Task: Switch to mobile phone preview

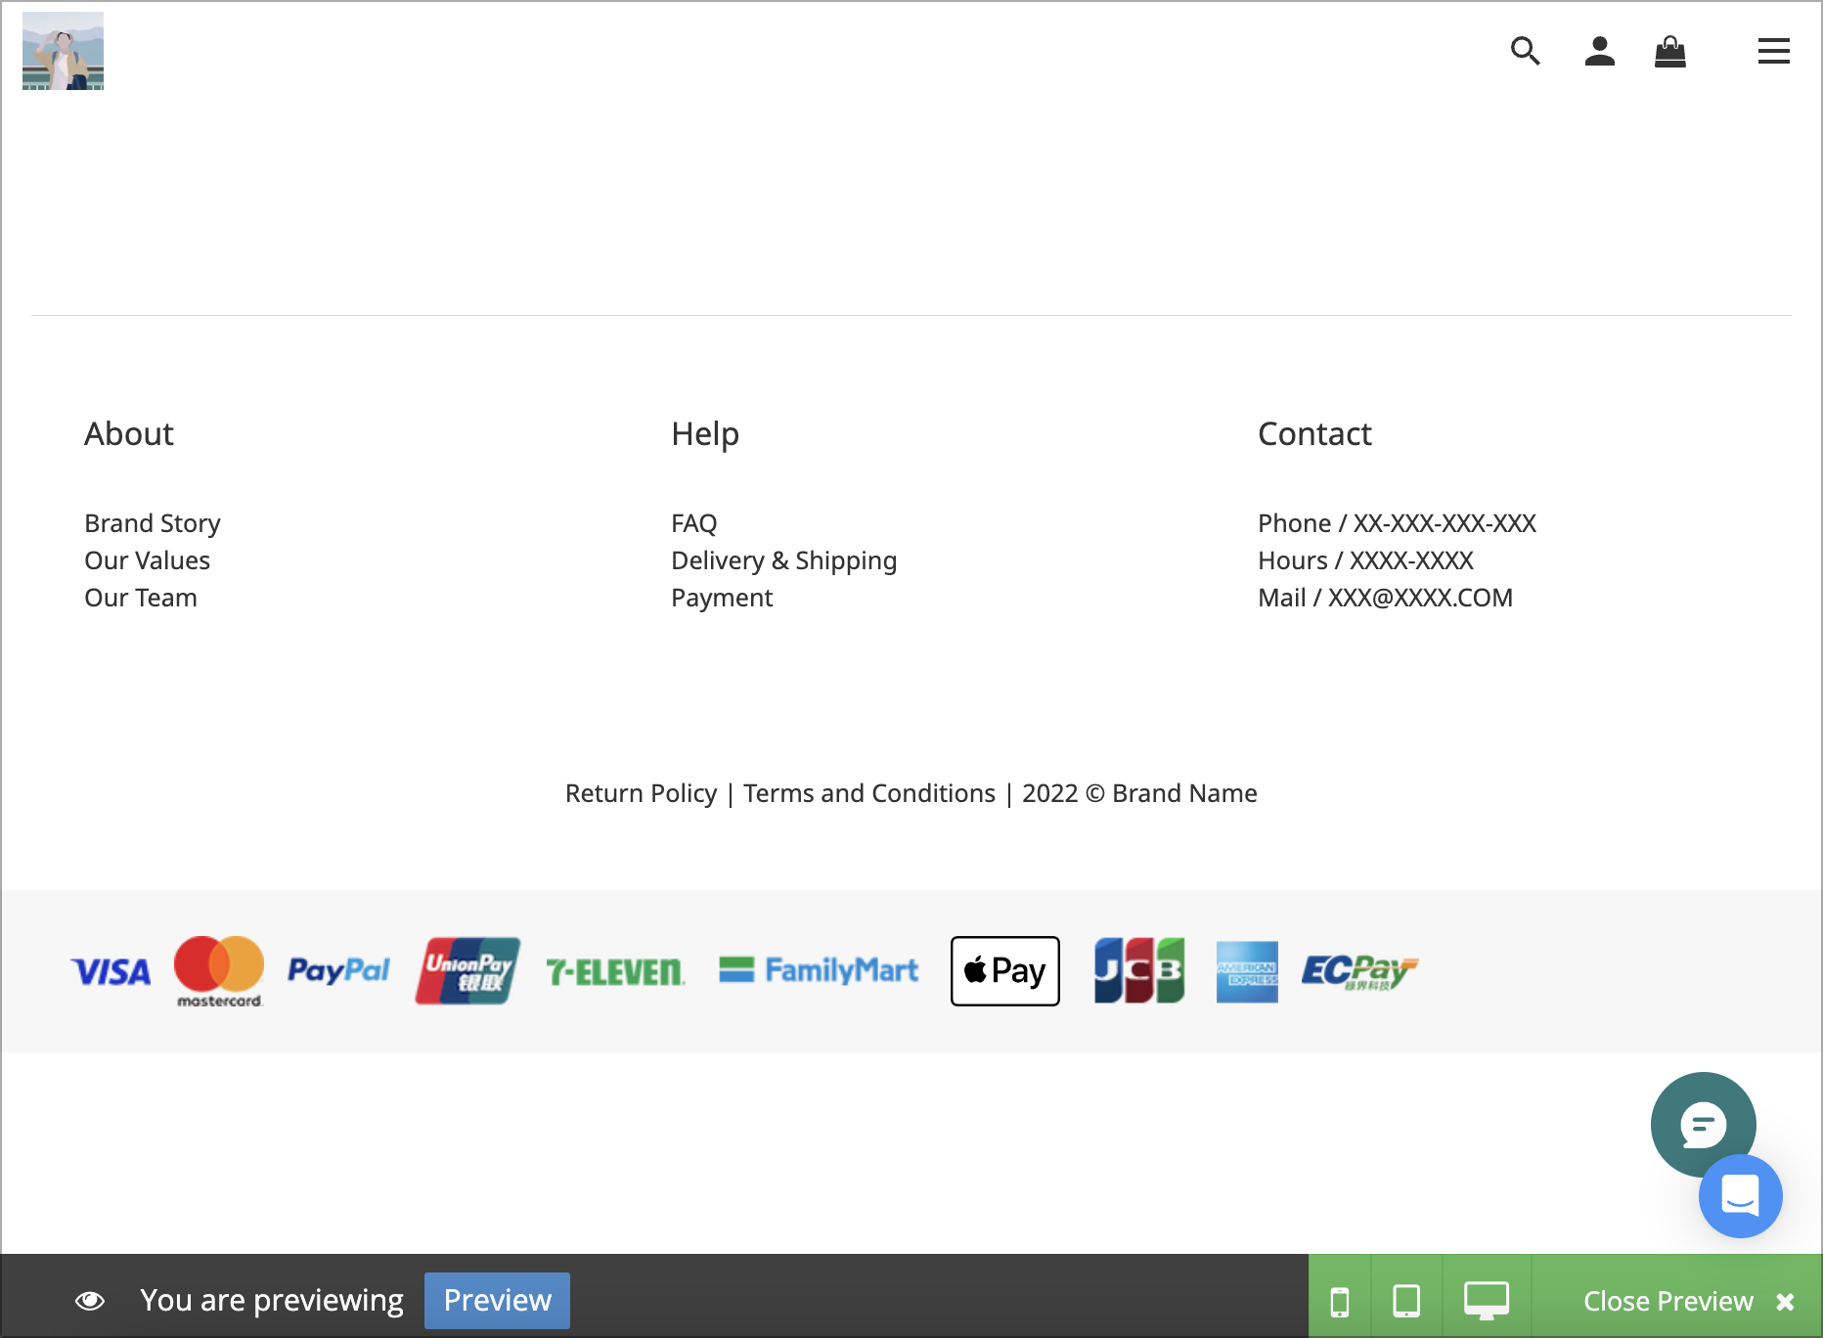Action: click(x=1340, y=1301)
